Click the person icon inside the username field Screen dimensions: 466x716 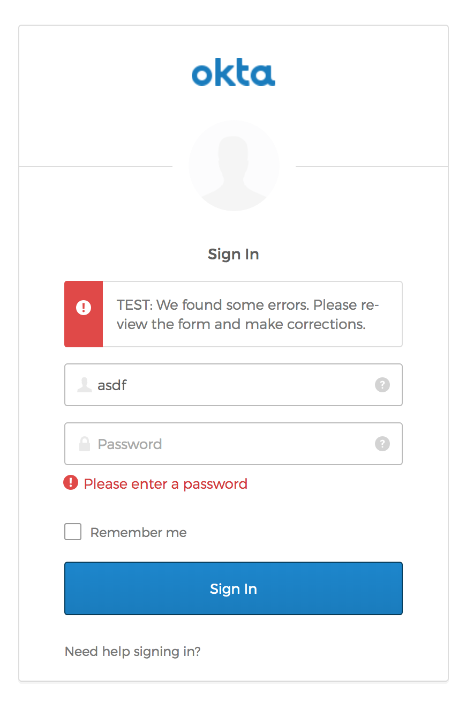84,385
